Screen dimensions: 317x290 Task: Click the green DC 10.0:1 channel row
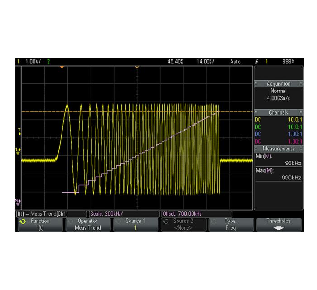(x=279, y=127)
